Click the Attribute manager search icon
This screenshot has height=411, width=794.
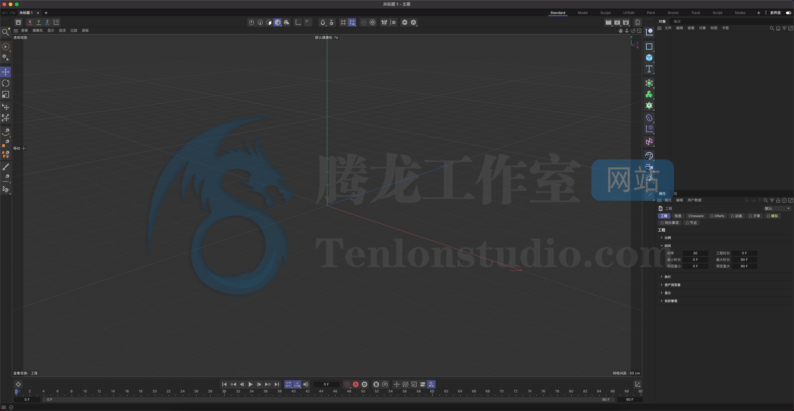(x=765, y=200)
